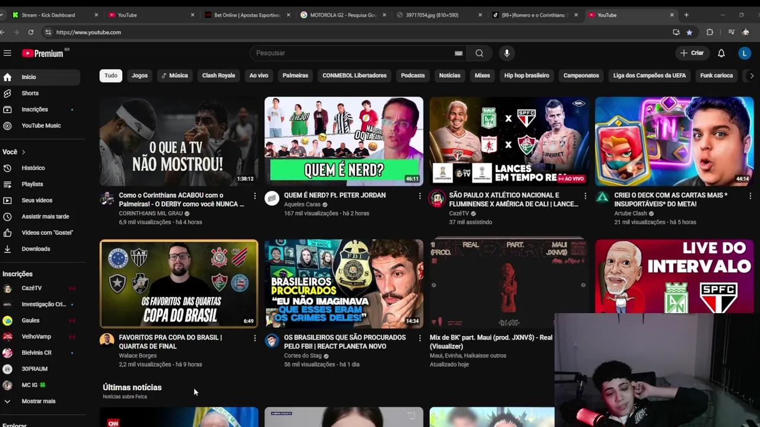Open Assistir mais tarde
The image size is (760, 427).
click(x=40, y=216)
